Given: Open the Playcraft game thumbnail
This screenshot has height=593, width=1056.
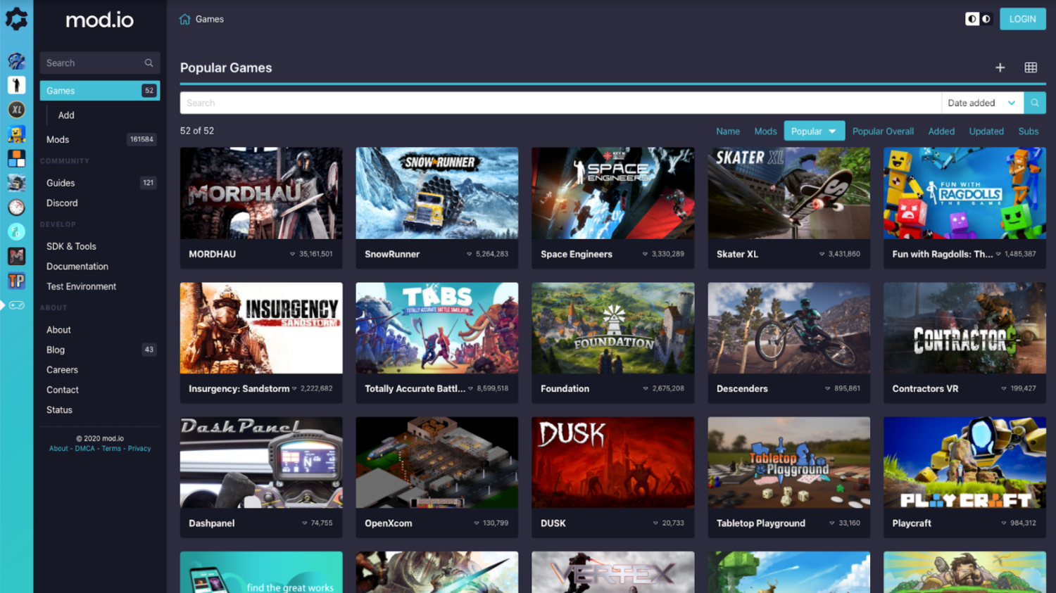Looking at the screenshot, I should click(x=964, y=462).
